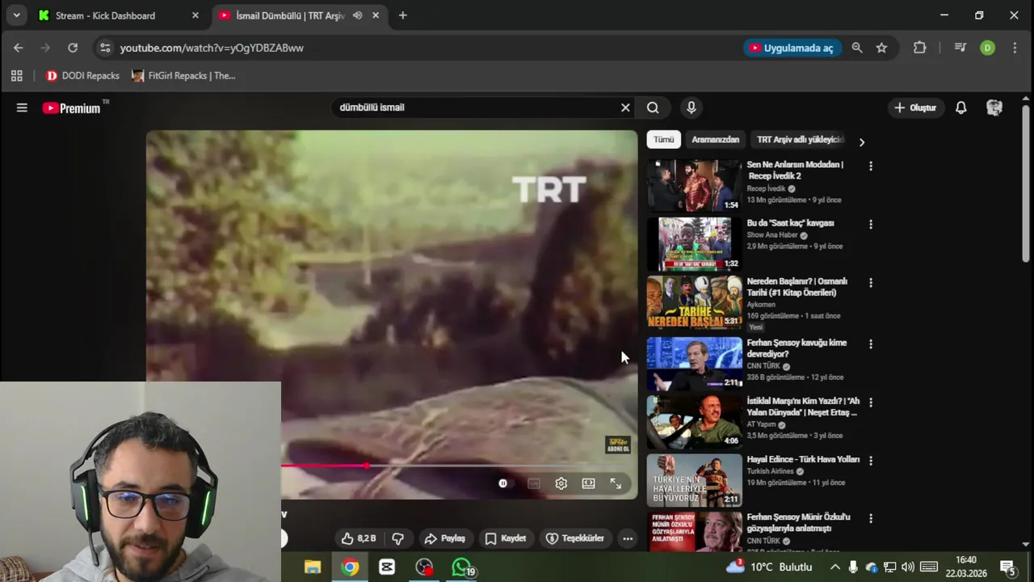Open Chrome media controls icon
1034x582 pixels.
coord(960,48)
